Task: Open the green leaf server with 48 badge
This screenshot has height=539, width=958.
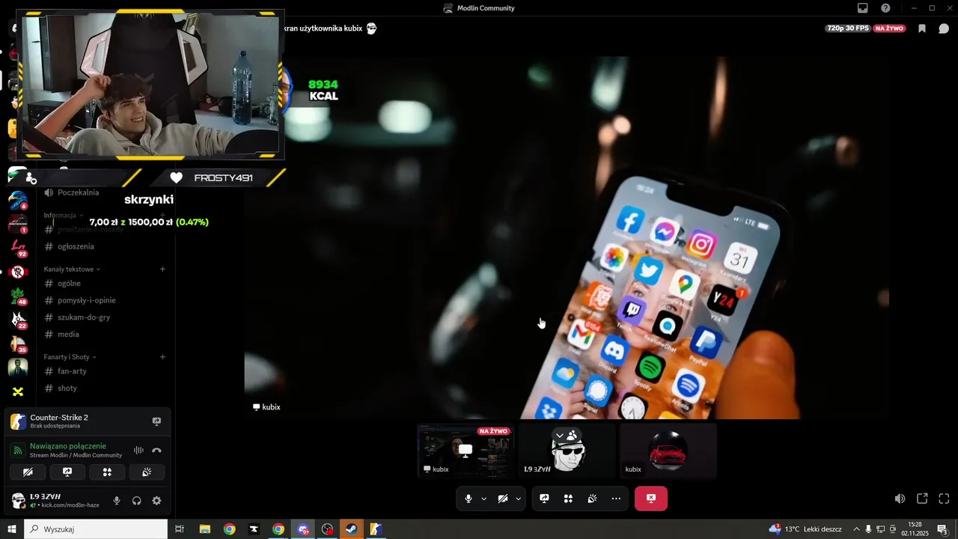Action: 18,296
